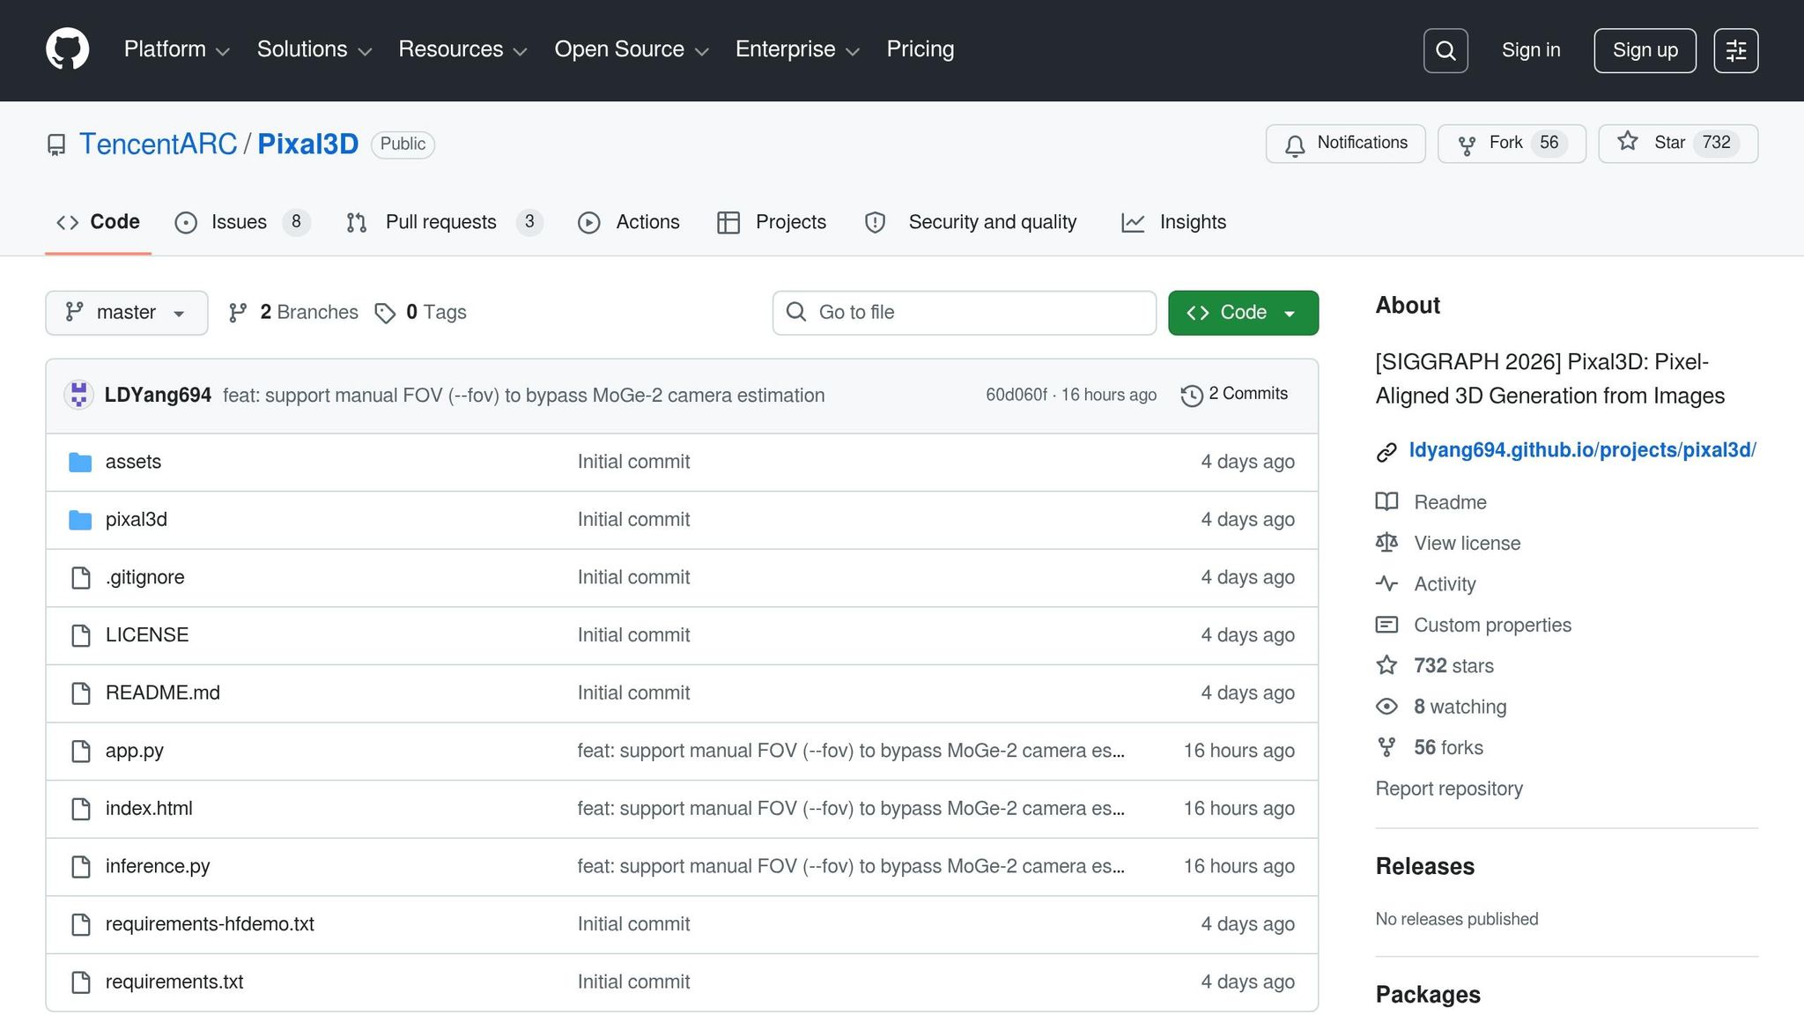Click the inference.py file icon
Image resolution: width=1804 pixels, height=1015 pixels.
[80, 867]
